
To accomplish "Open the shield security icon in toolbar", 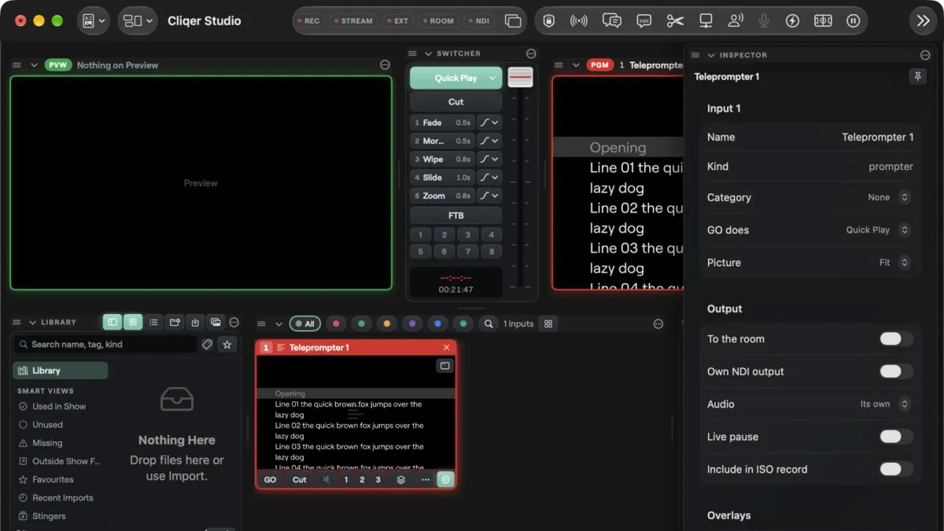I will [x=549, y=21].
